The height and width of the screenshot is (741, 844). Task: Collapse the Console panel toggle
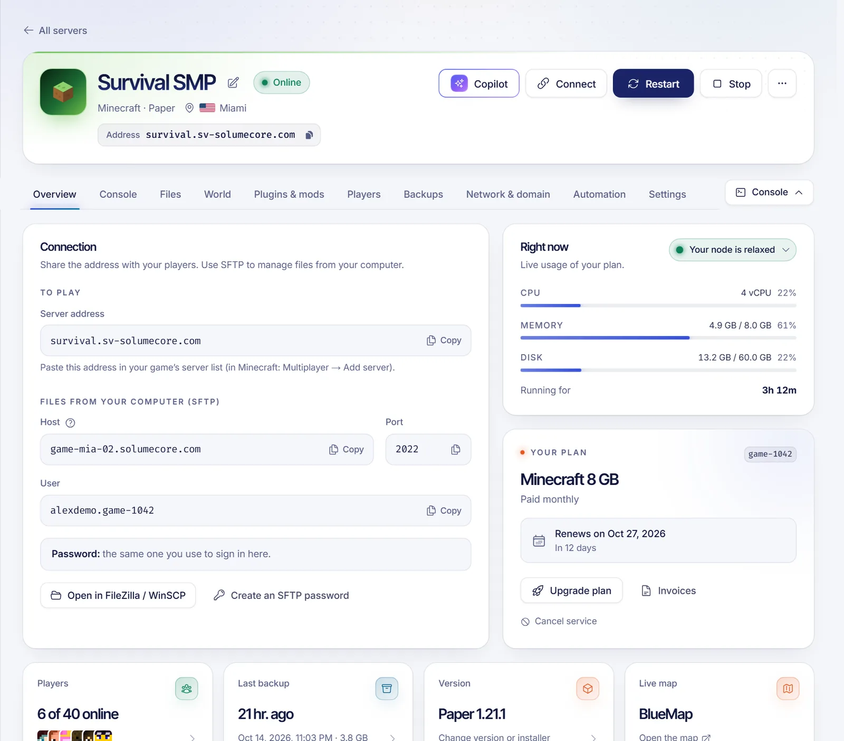(x=770, y=192)
